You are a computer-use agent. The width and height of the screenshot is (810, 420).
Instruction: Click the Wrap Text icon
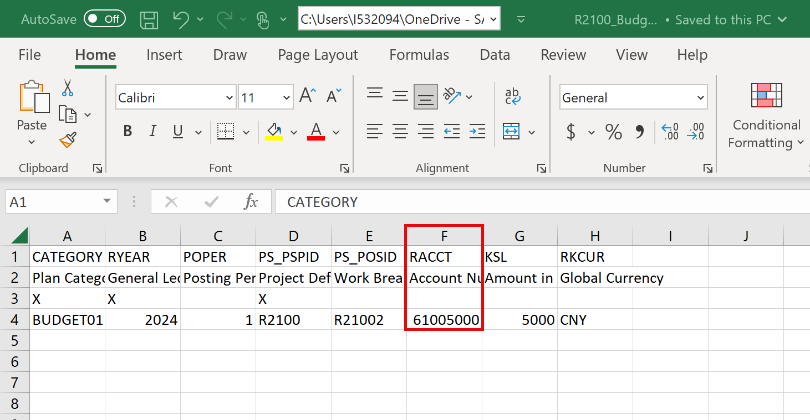tap(513, 97)
